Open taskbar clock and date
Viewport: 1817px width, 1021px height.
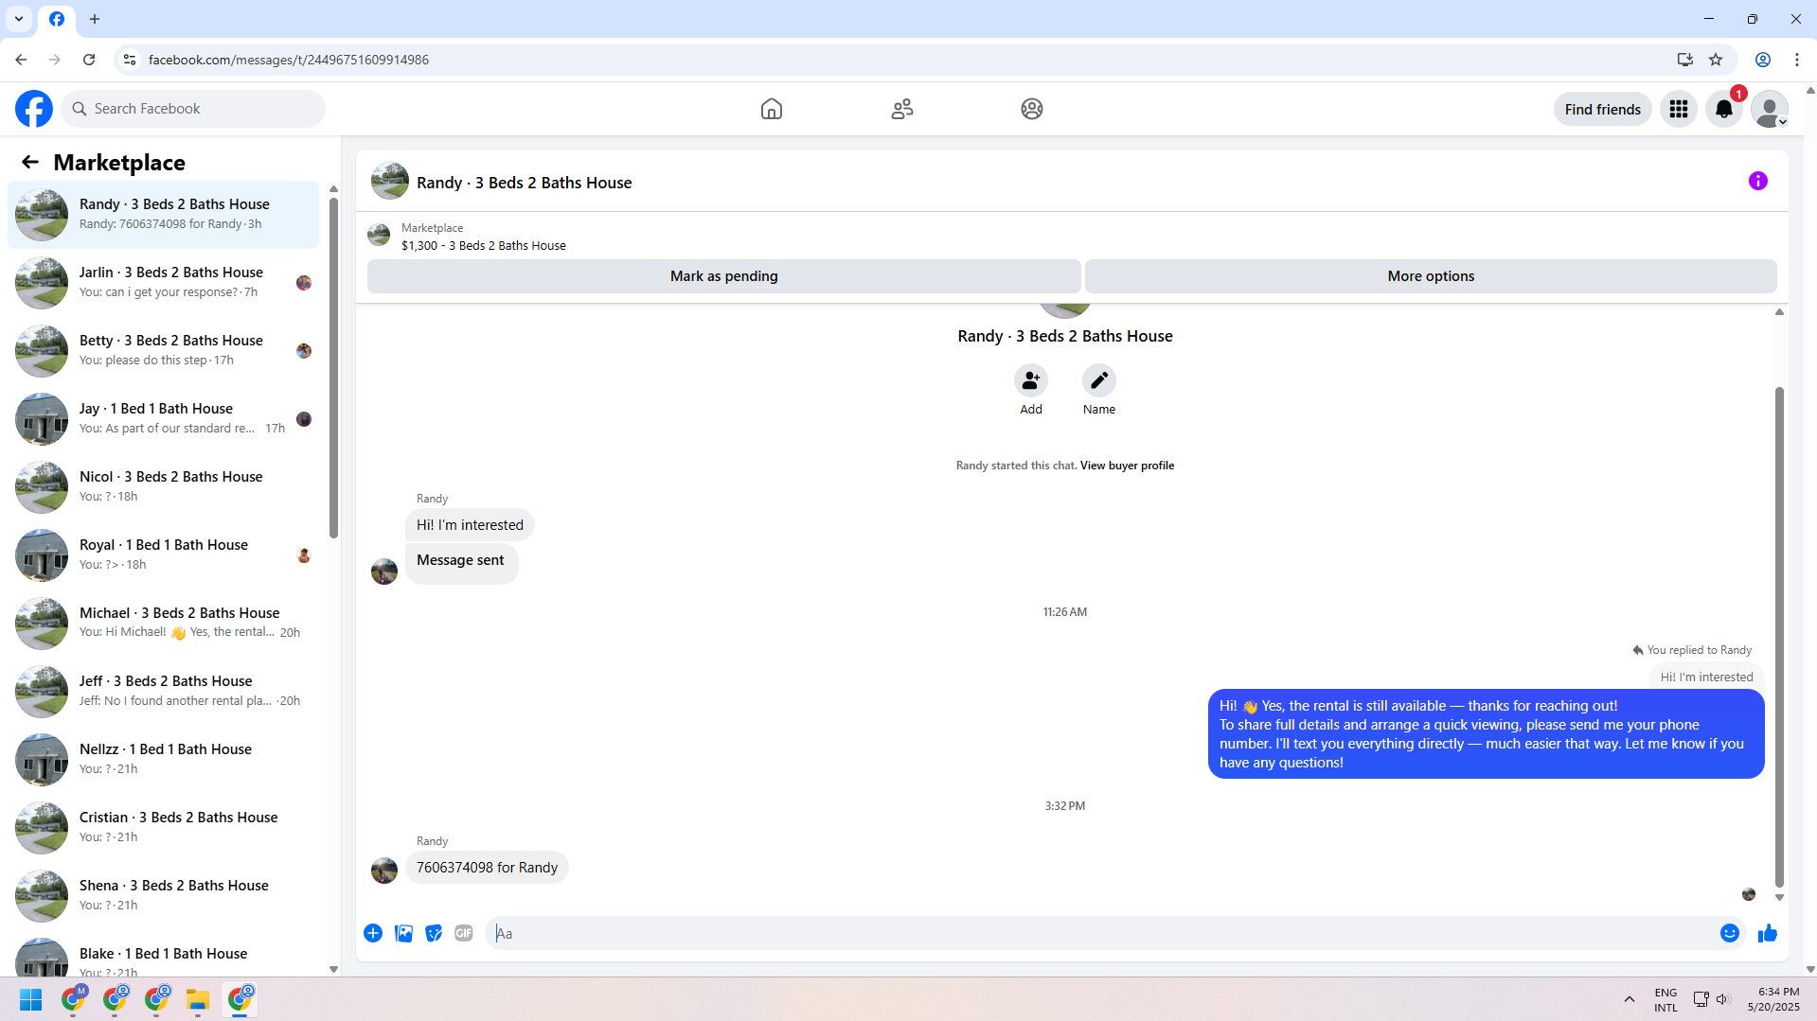pyautogui.click(x=1773, y=999)
